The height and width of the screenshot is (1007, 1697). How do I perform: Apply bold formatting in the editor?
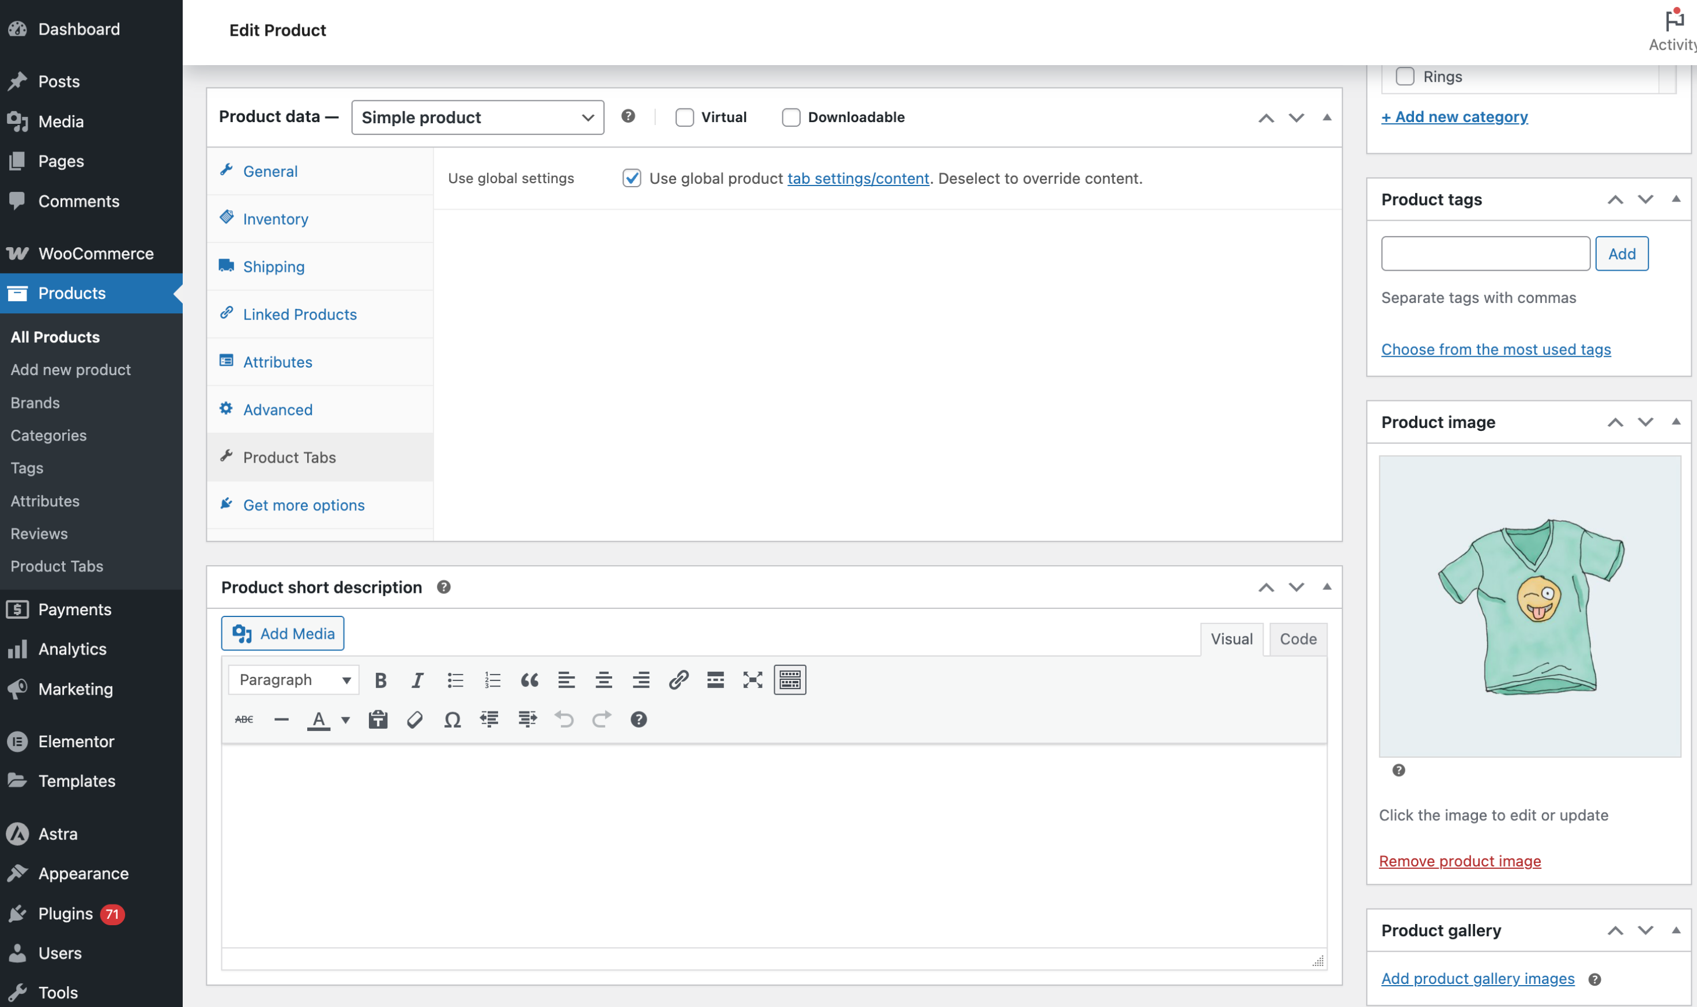(381, 679)
